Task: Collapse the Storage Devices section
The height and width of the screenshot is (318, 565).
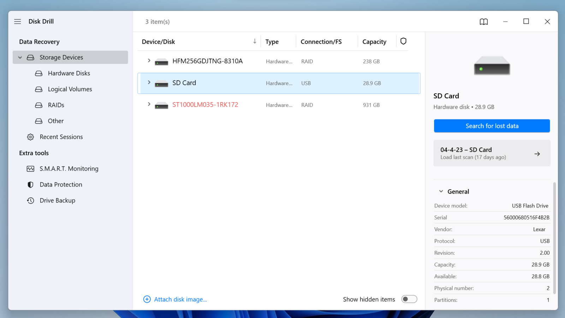Action: click(20, 57)
